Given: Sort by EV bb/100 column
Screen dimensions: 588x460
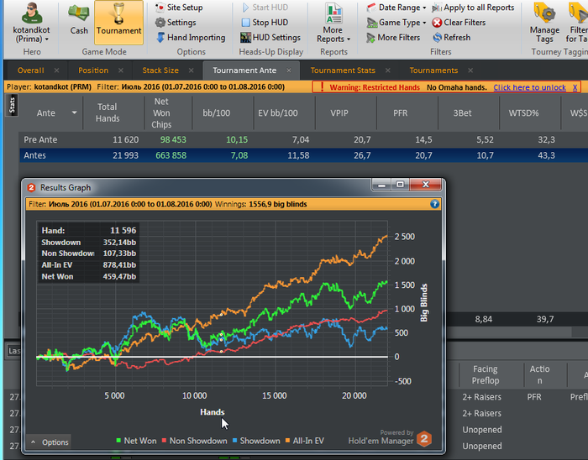Looking at the screenshot, I should [277, 112].
